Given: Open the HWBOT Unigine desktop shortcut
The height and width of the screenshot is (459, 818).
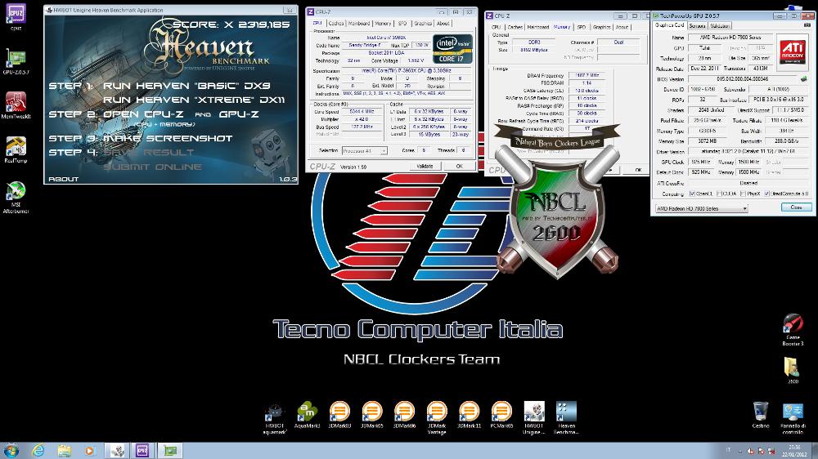Looking at the screenshot, I should pos(533,418).
